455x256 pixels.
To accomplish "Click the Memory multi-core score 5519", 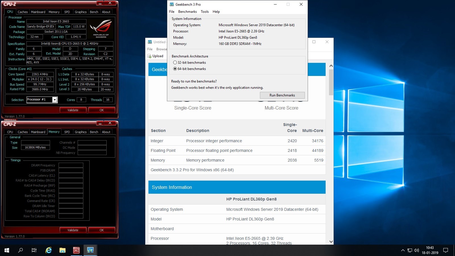I will coord(318,160).
